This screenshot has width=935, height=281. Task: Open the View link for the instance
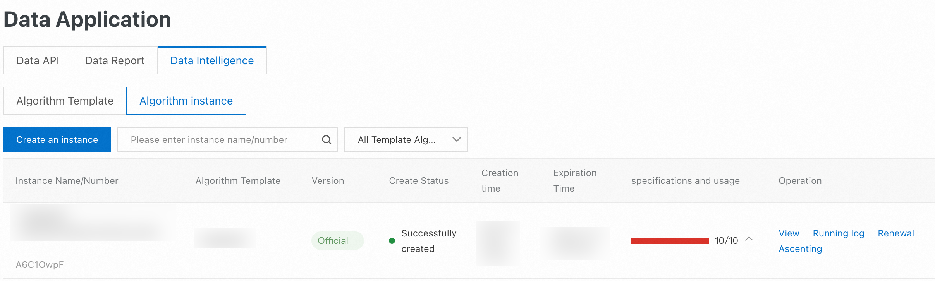(x=789, y=233)
